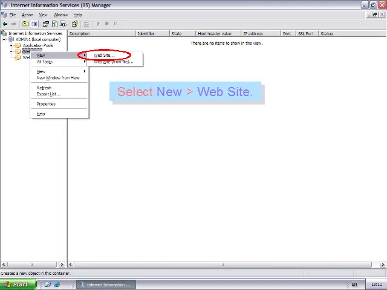Image resolution: width=387 pixels, height=290 pixels.
Task: Choose New Window from Here
Action: [x=59, y=78]
